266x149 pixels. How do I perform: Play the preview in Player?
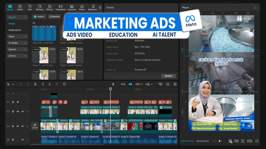click(x=220, y=141)
